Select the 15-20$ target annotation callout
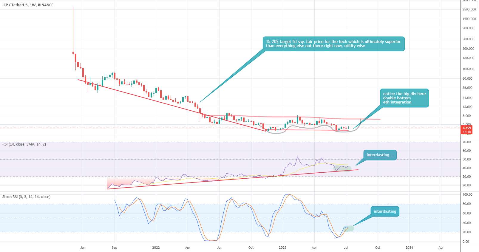This screenshot has height=252, width=479. (333, 44)
